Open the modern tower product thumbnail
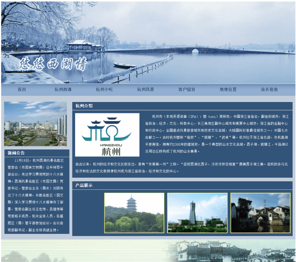This screenshot has height=262, width=296. click(x=197, y=213)
